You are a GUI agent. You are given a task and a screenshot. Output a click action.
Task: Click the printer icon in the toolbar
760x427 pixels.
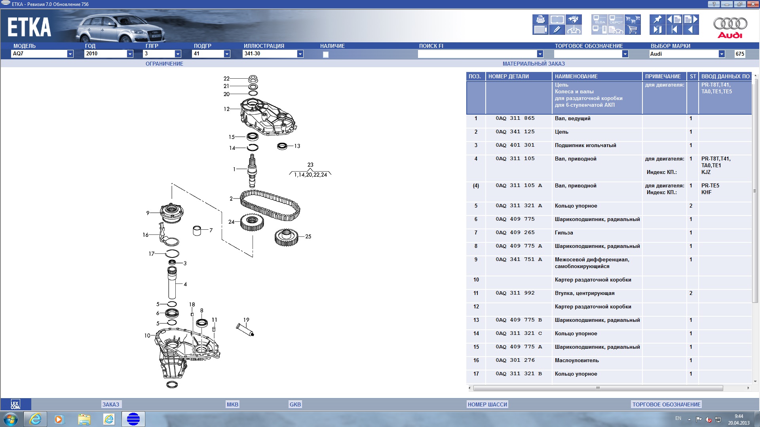[540, 19]
